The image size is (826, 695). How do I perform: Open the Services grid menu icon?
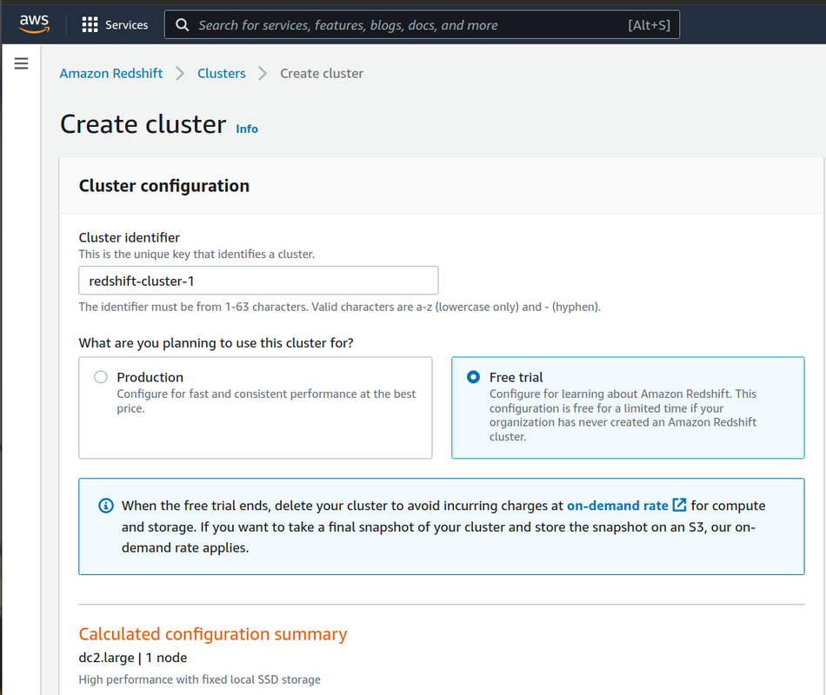(90, 24)
